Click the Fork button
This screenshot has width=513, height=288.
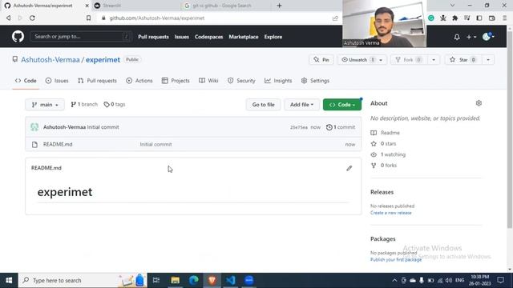click(408, 60)
